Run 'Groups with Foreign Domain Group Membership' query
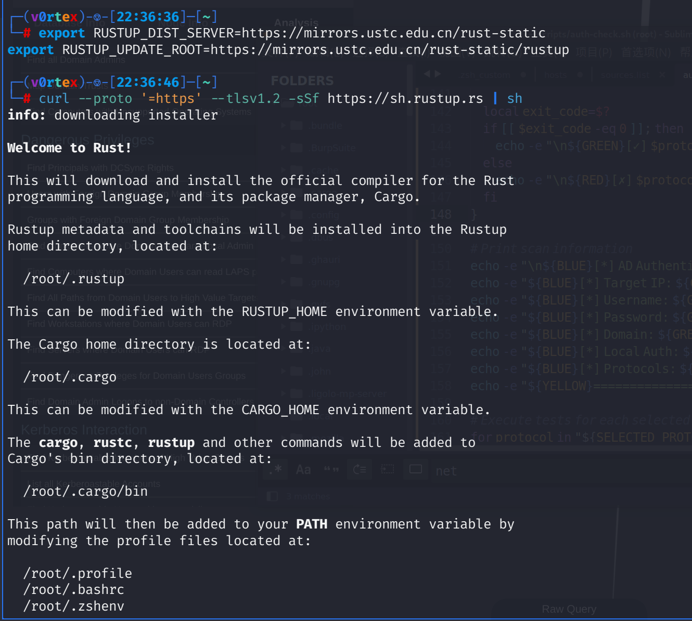Screen dimensions: 692x621 [128, 220]
